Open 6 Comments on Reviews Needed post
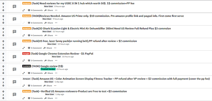This screenshot has height=101, width=212. point(35,23)
